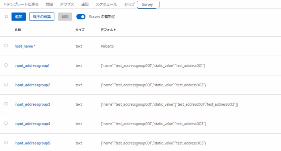Click the Survey tab
This screenshot has width=281, height=151.
[x=148, y=5]
